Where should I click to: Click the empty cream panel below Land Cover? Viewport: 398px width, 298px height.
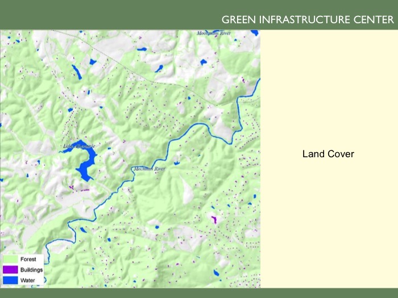(329, 227)
